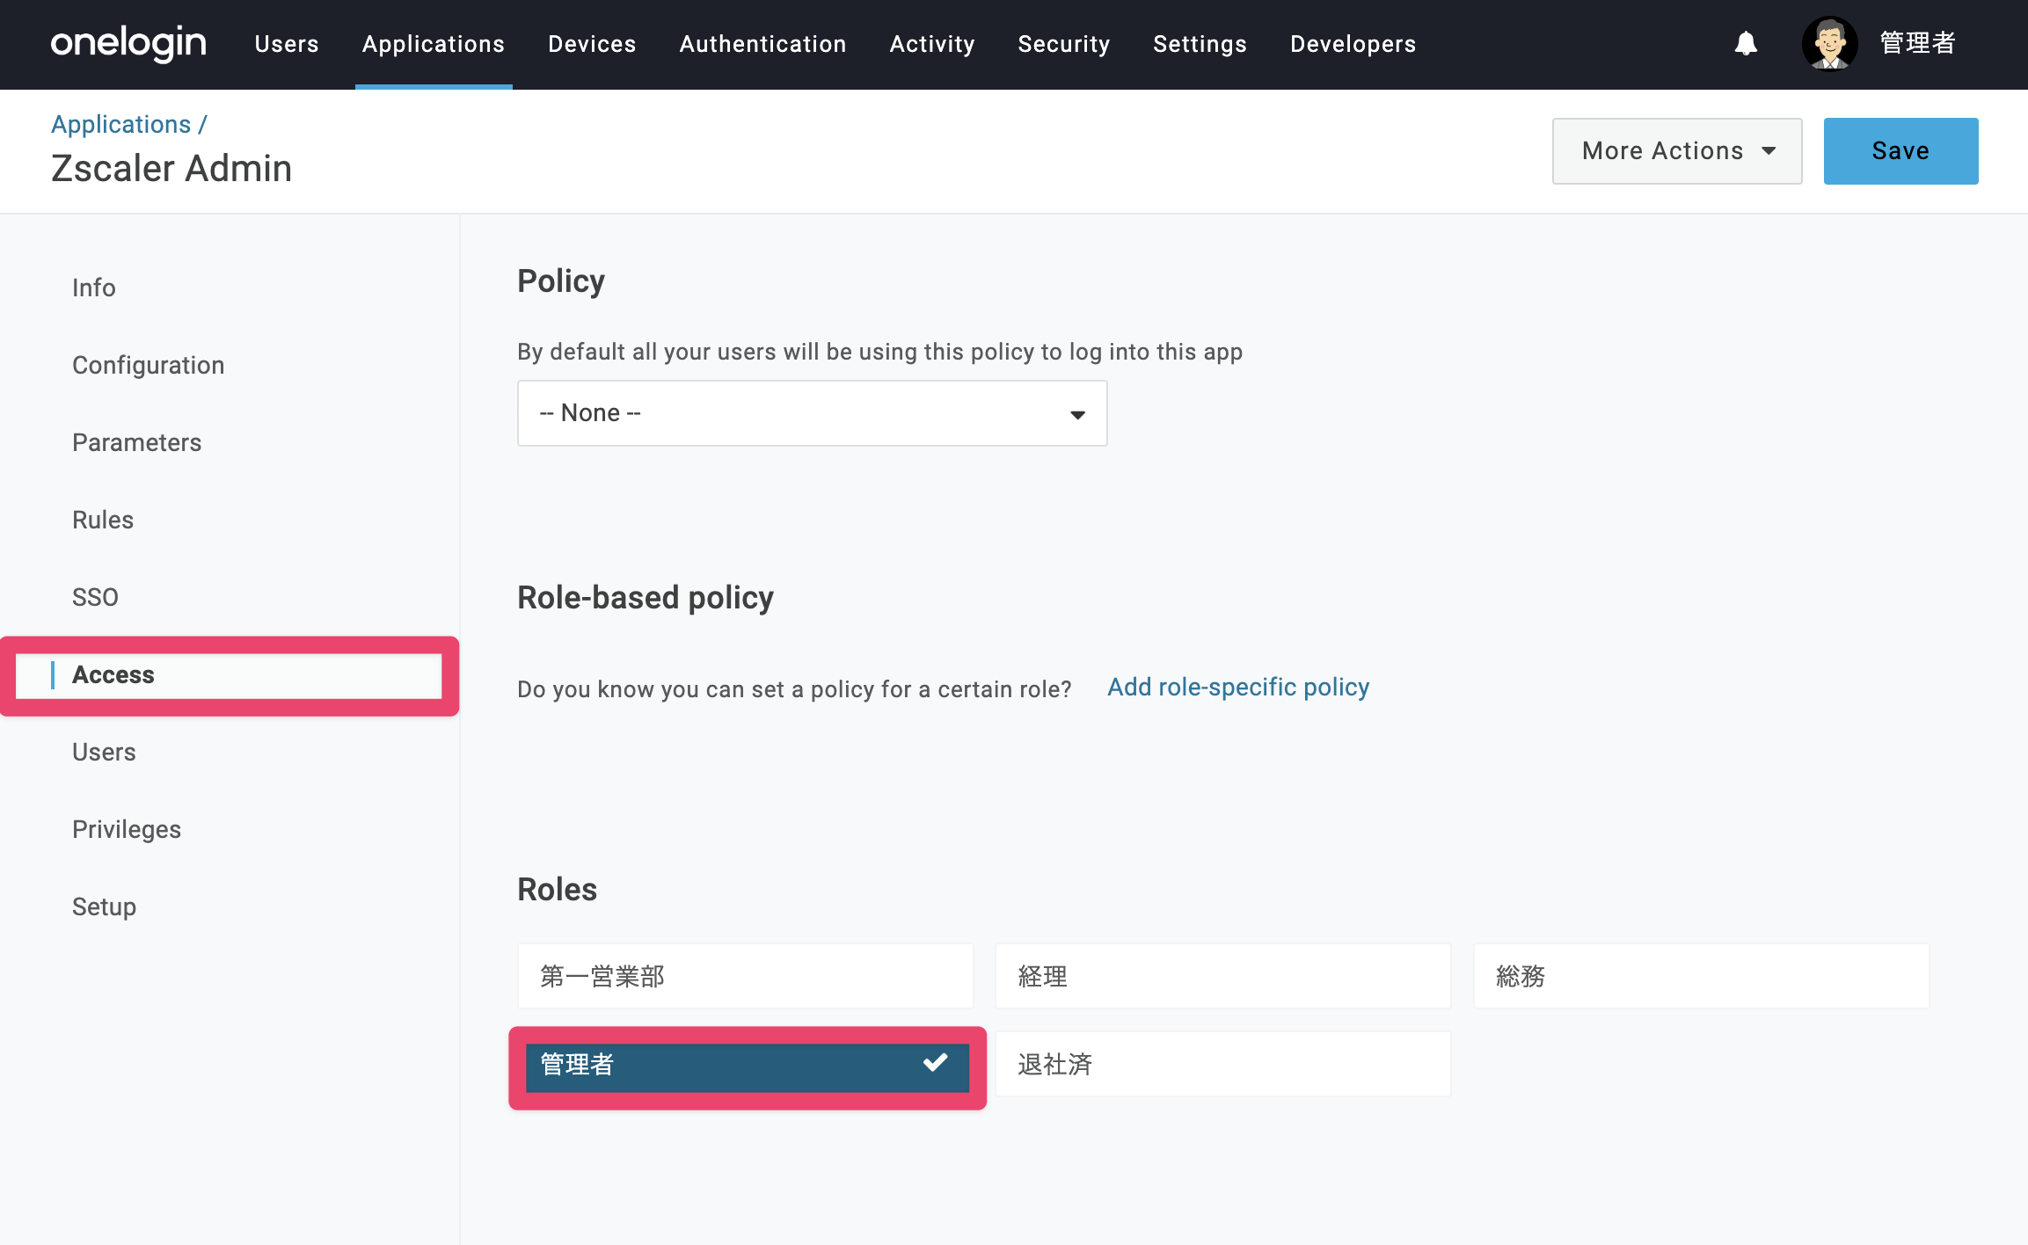Viewport: 2028px width, 1245px height.
Task: Toggle the 退社済 role
Action: 1223,1064
